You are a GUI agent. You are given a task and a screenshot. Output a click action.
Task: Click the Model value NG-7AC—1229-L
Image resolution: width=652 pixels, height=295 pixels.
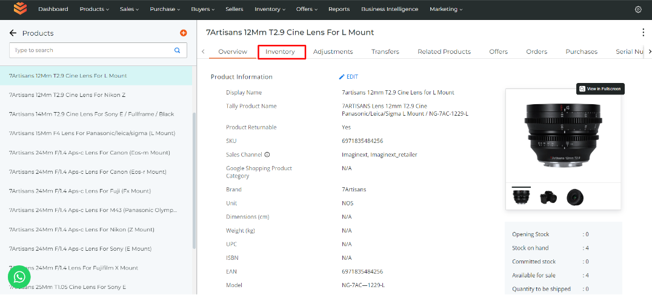point(364,285)
